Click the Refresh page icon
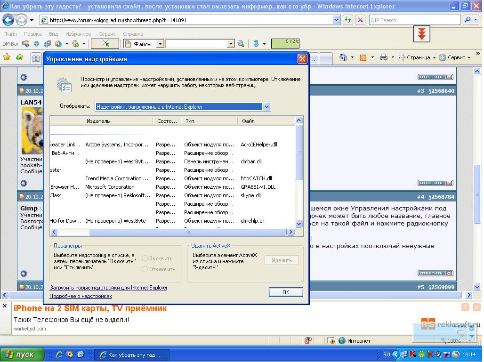 pos(348,20)
